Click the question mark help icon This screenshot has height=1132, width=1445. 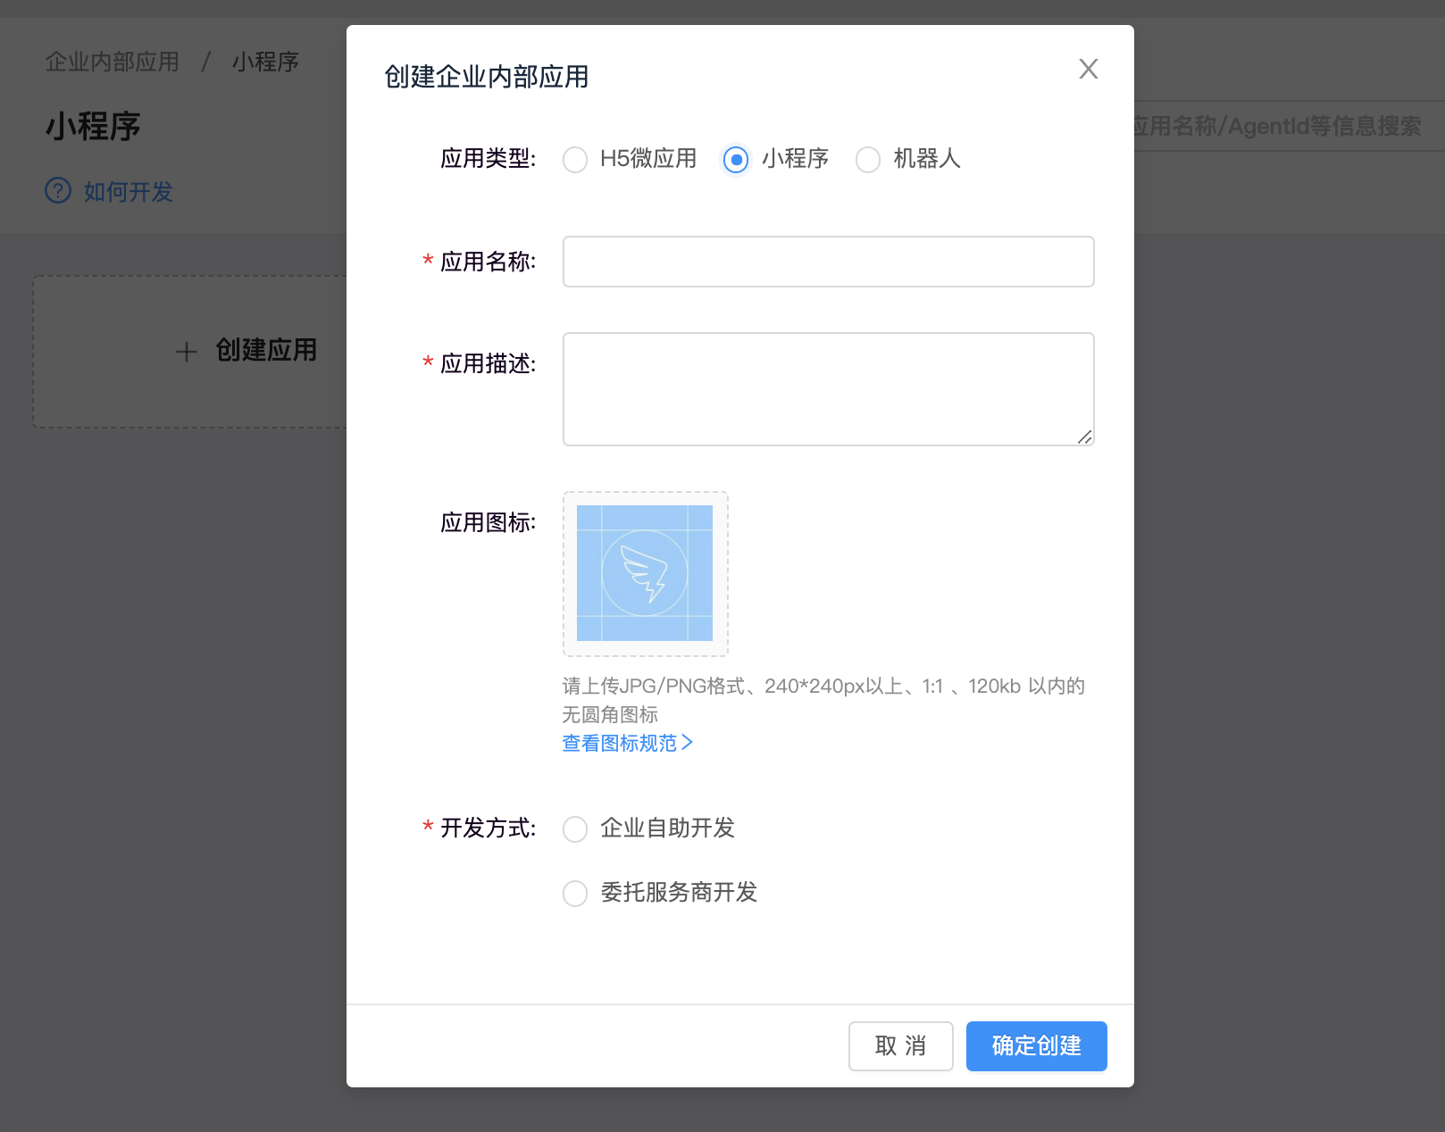coord(58,191)
